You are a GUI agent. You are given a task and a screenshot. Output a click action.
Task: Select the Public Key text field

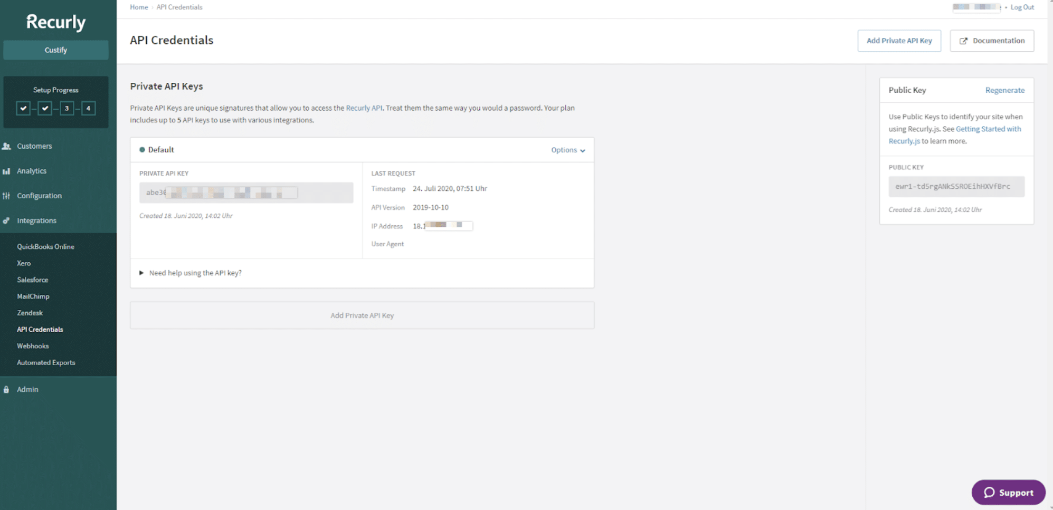coord(956,186)
